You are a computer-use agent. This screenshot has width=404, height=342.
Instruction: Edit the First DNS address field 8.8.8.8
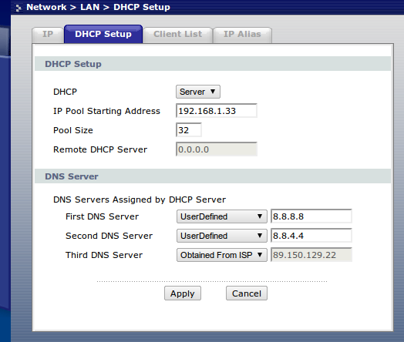coord(311,216)
